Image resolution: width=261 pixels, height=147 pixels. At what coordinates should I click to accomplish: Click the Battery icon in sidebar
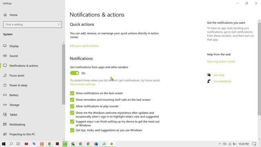click(x=5, y=95)
